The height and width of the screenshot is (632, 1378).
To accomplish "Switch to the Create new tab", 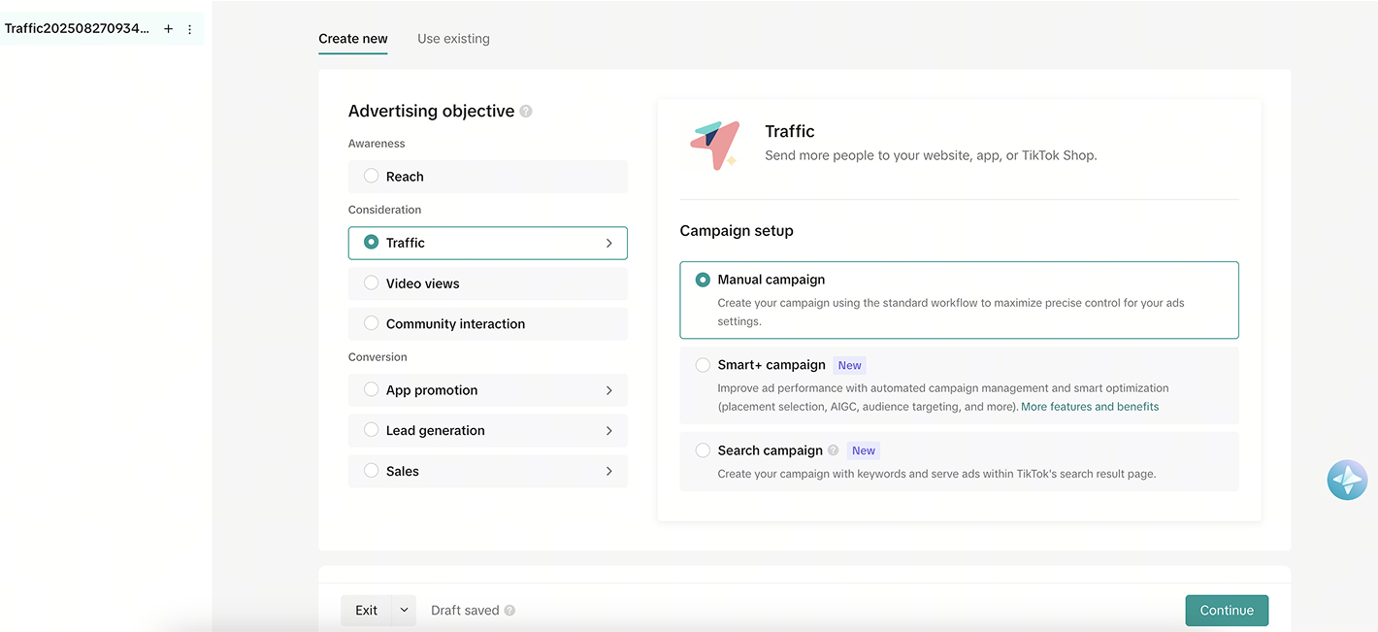I will coord(353,39).
